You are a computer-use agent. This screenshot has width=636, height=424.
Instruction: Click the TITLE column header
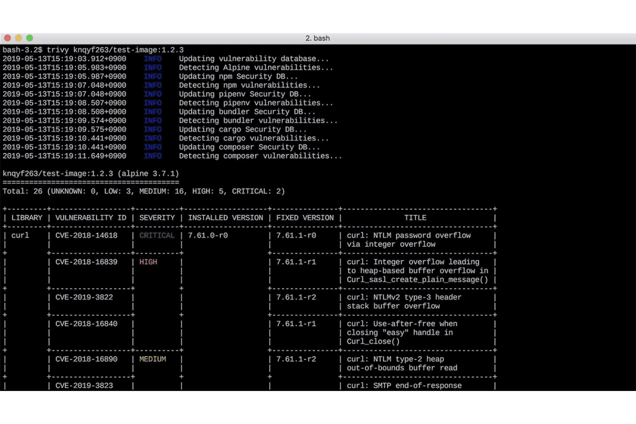[415, 218]
